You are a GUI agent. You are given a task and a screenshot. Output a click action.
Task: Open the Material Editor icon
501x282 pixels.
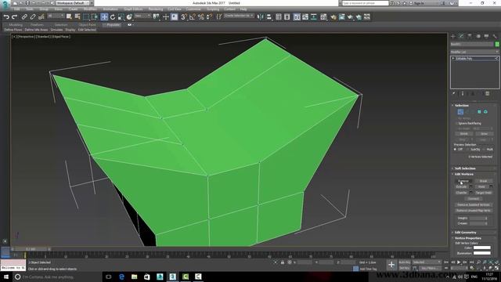point(323,17)
